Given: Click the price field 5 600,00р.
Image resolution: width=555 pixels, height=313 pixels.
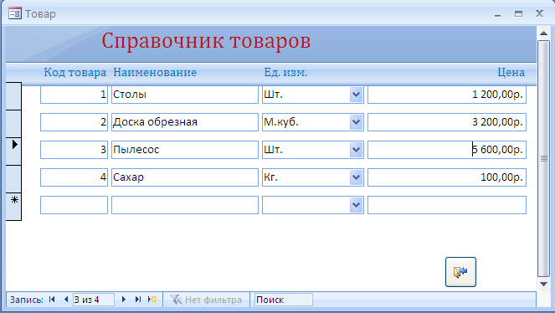Looking at the screenshot, I should point(447,150).
